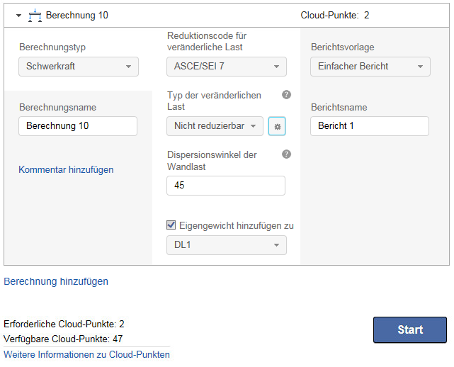Image resolution: width=454 pixels, height=367 pixels.
Task: Open Weitere Informationen zu Cloud-Punkten link
Action: point(86,354)
